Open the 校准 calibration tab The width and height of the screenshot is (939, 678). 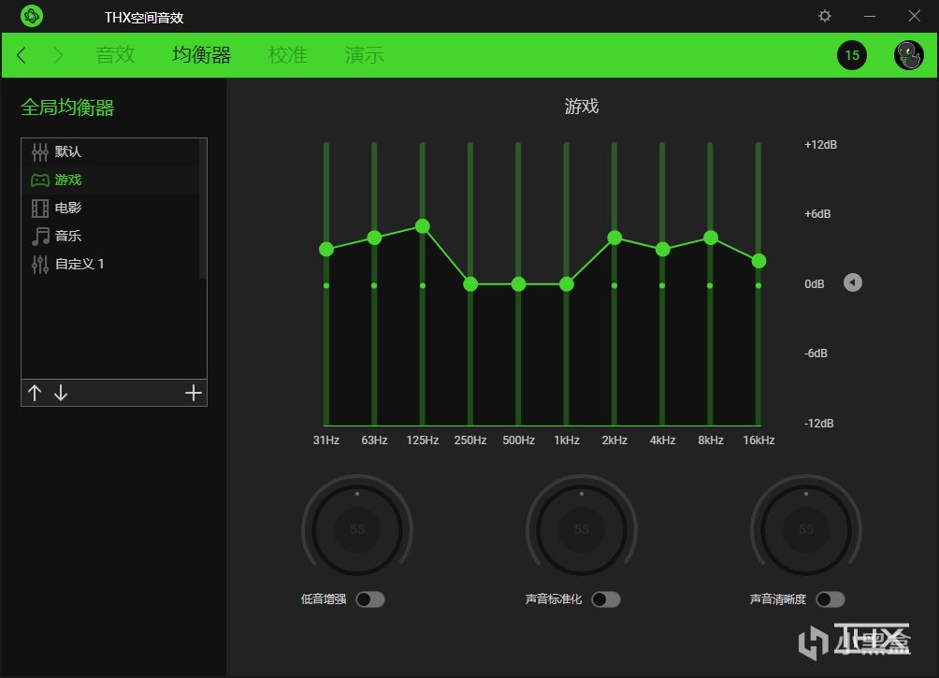coord(288,55)
